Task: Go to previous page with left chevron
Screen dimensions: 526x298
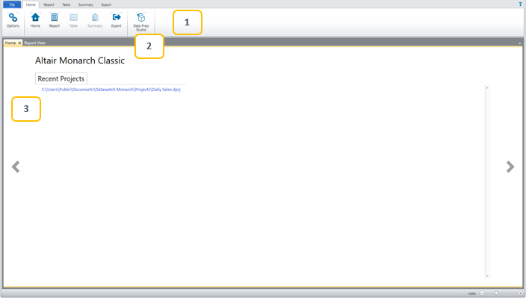Action: tap(16, 167)
